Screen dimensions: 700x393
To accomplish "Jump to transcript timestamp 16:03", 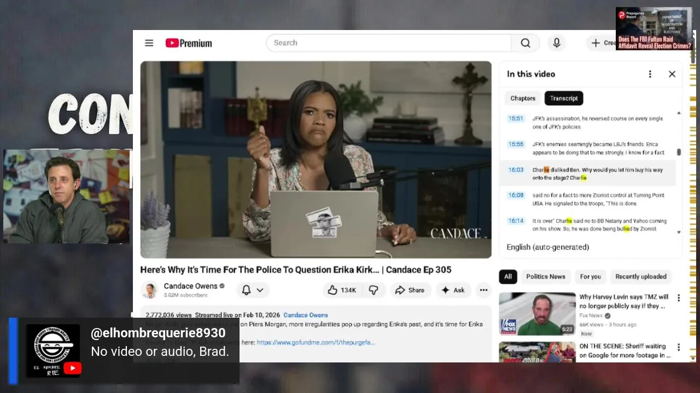I will (516, 170).
